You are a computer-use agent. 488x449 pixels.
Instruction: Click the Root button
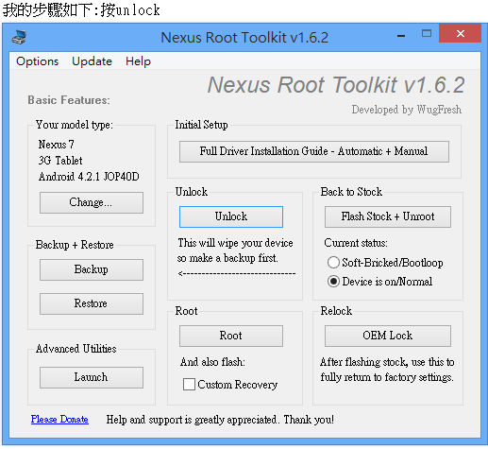click(231, 336)
